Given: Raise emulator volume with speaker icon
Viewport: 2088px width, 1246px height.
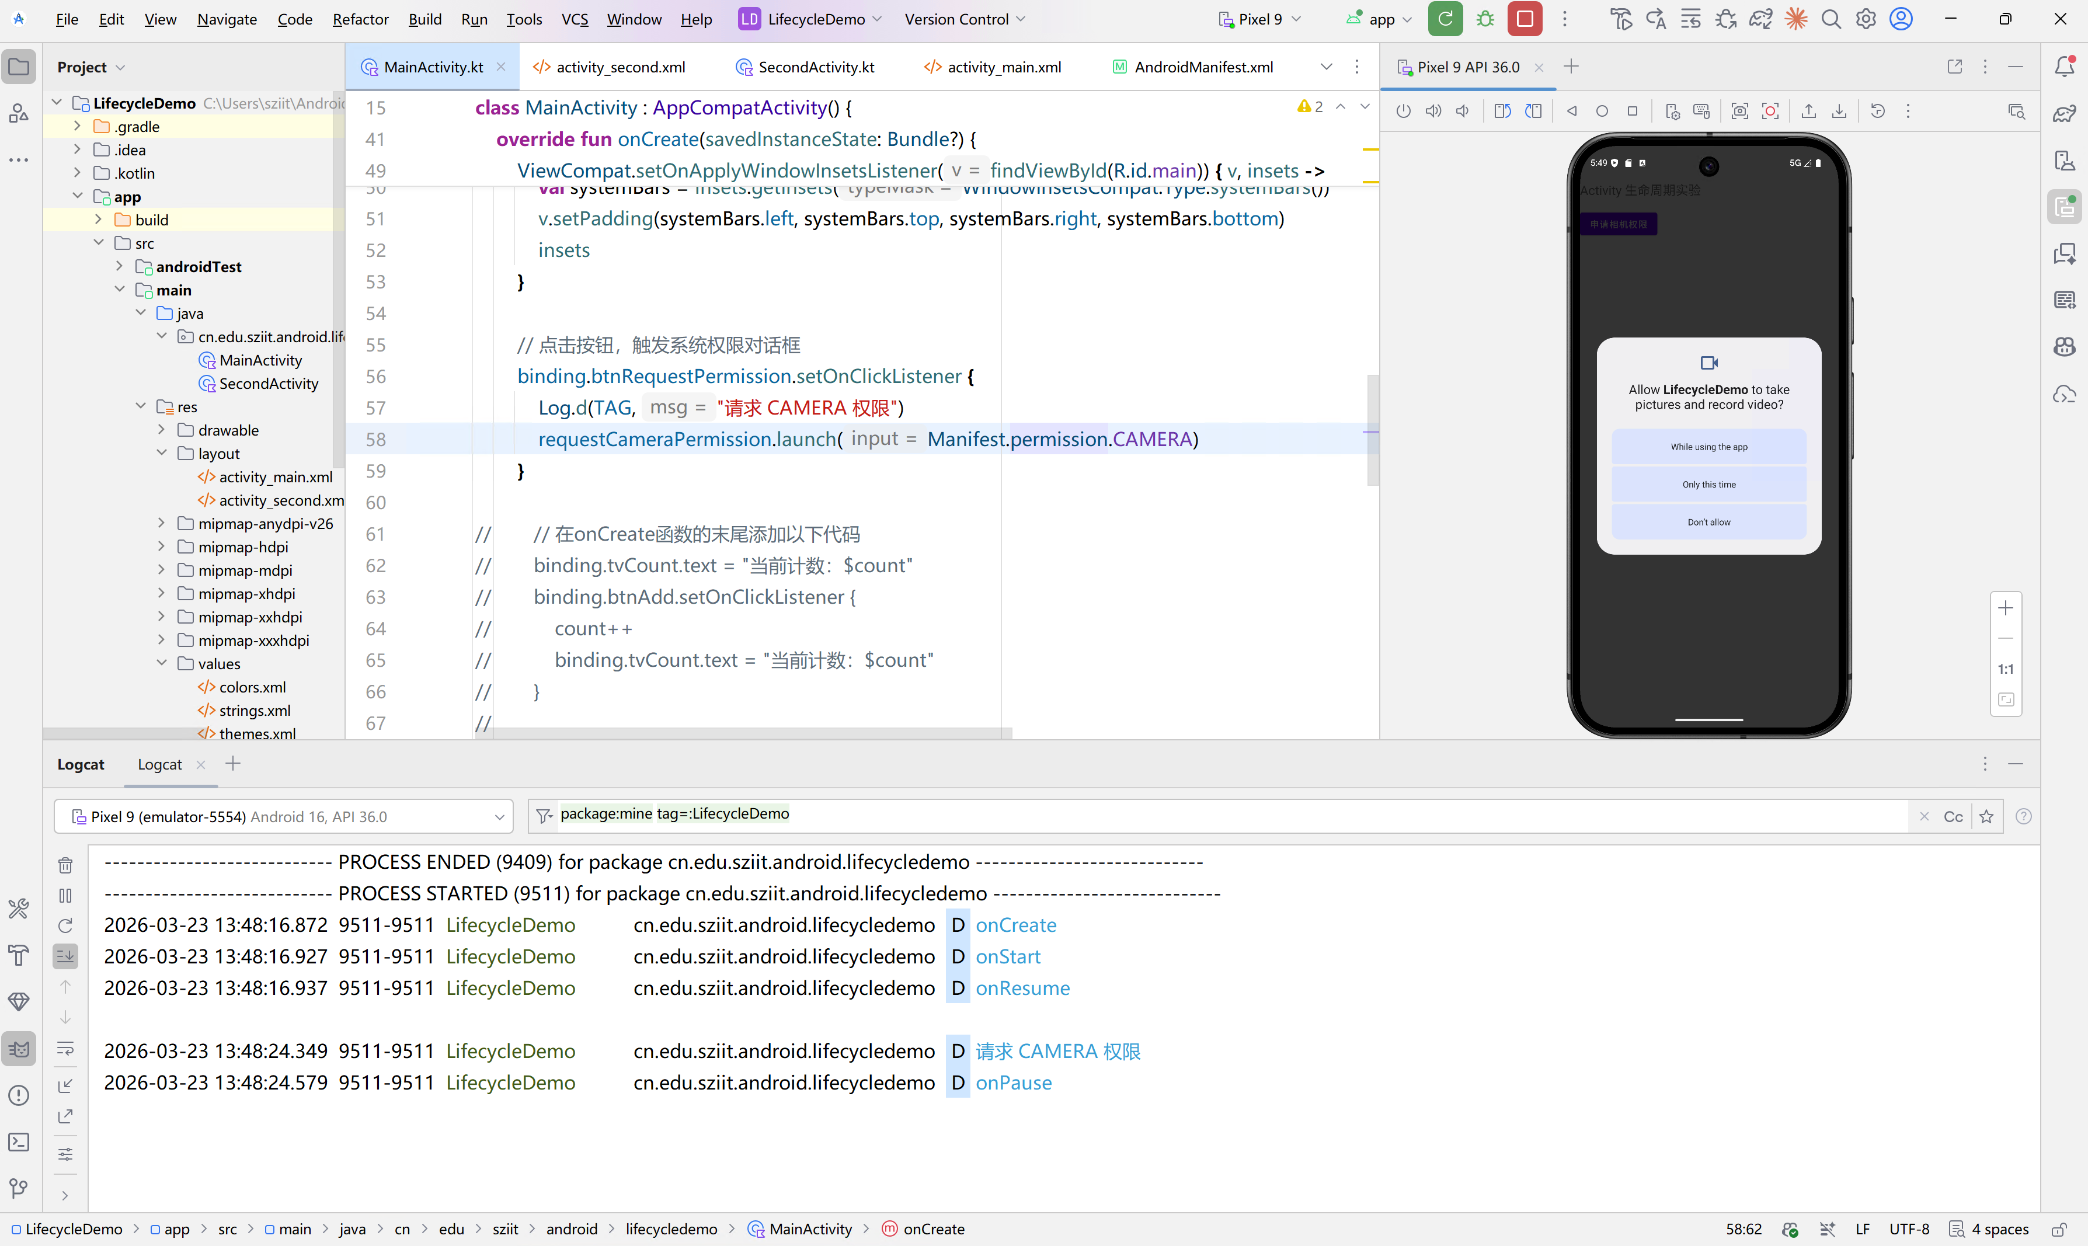Looking at the screenshot, I should 1433,111.
